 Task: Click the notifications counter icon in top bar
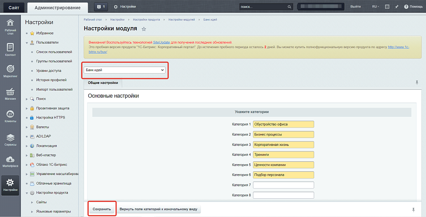tap(101, 7)
